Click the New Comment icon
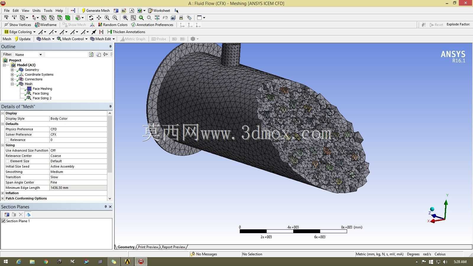The width and height of the screenshot is (473, 266). click(132, 11)
